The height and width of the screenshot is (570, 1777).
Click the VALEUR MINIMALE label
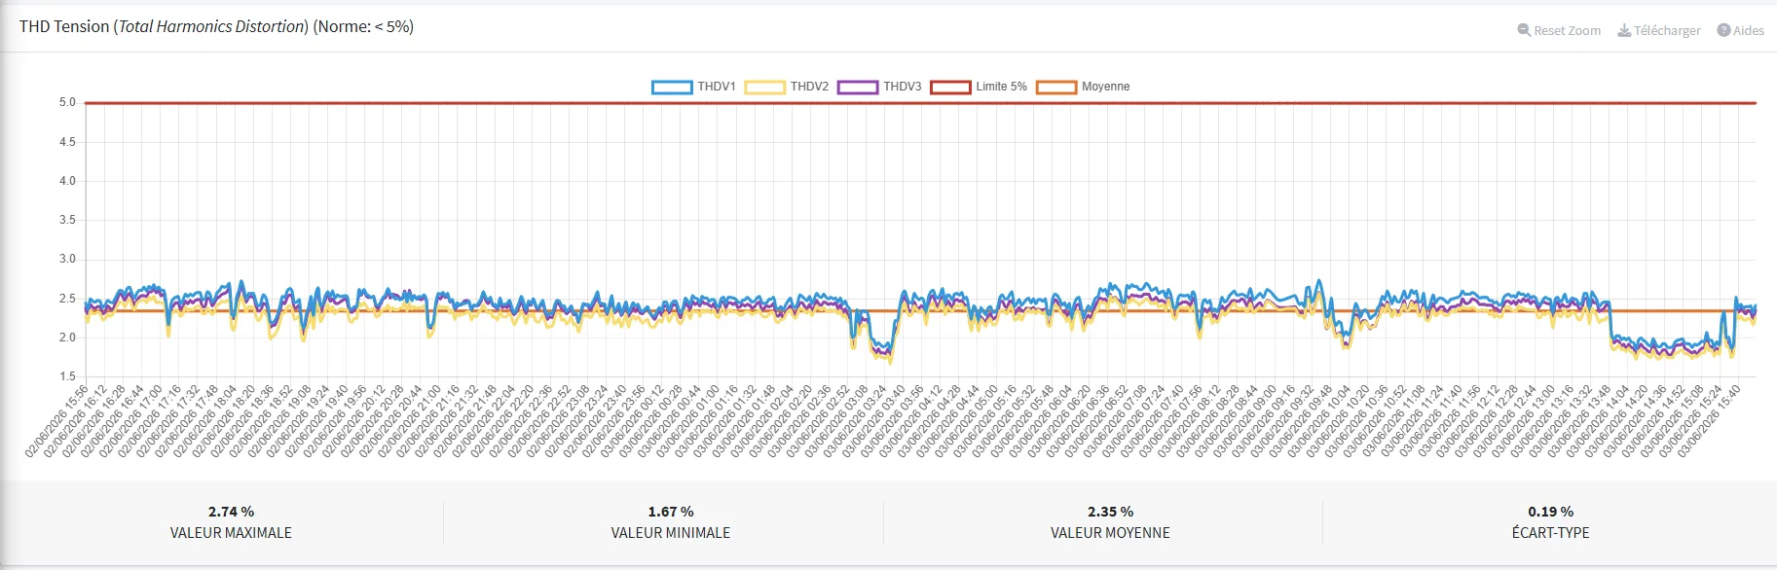[x=671, y=533]
